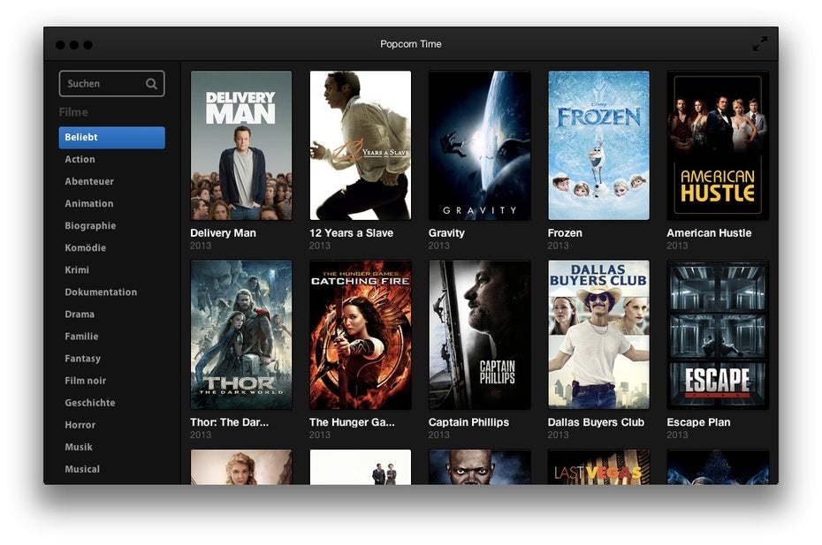Open the Delivery Man poster
This screenshot has height=545, width=822.
(x=241, y=145)
